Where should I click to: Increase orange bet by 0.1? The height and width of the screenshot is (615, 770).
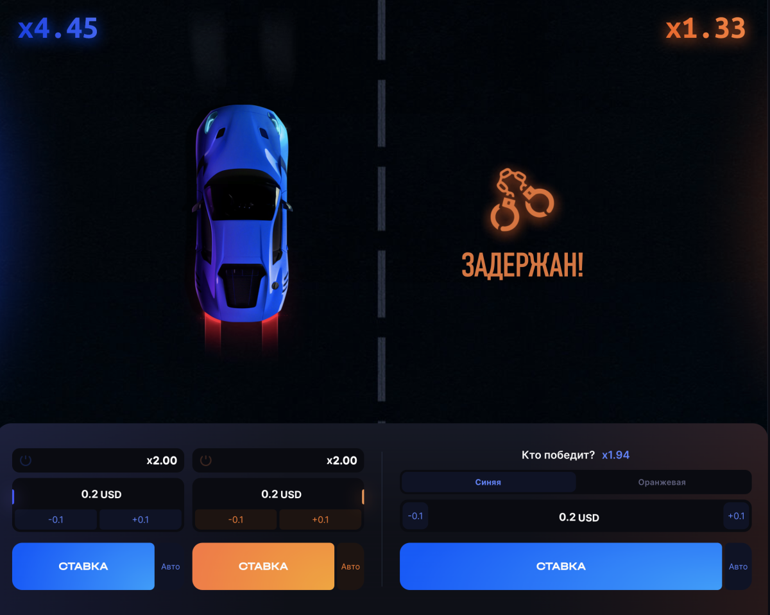tap(320, 519)
